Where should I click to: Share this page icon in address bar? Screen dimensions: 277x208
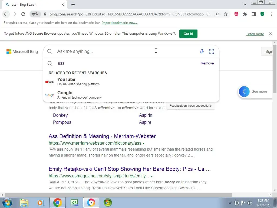point(217,14)
